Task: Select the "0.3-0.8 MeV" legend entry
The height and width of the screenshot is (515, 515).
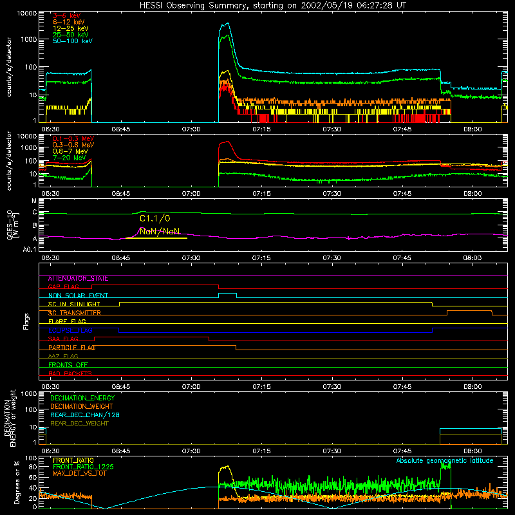Action: [x=73, y=145]
